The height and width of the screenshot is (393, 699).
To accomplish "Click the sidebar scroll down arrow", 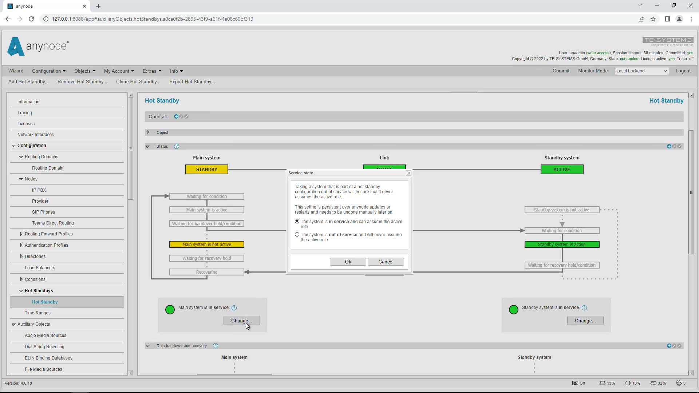I will coord(131,373).
